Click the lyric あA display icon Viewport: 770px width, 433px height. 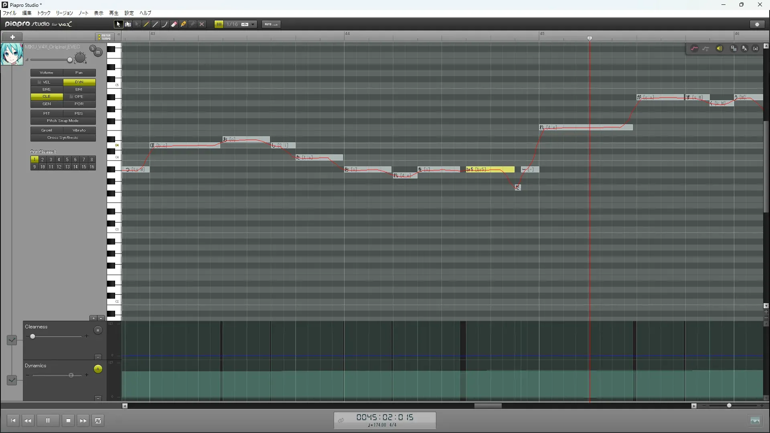pos(744,49)
